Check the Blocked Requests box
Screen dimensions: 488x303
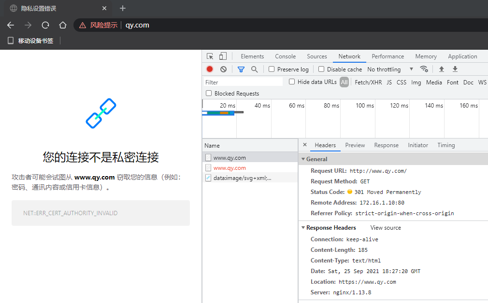coord(209,93)
